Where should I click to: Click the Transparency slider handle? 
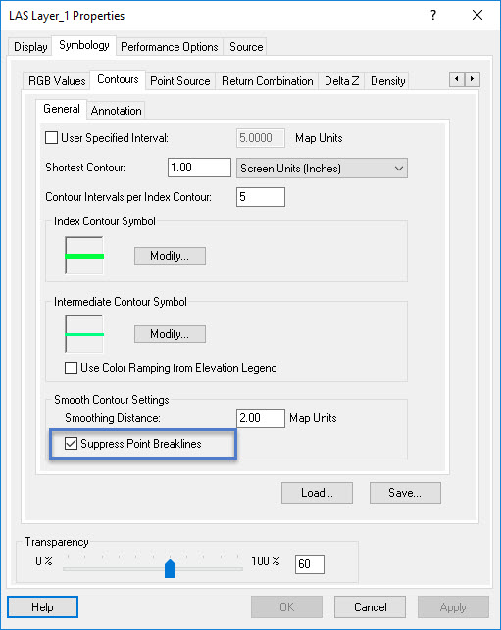pyautogui.click(x=170, y=568)
